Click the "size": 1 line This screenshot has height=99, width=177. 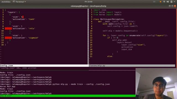point(17,35)
